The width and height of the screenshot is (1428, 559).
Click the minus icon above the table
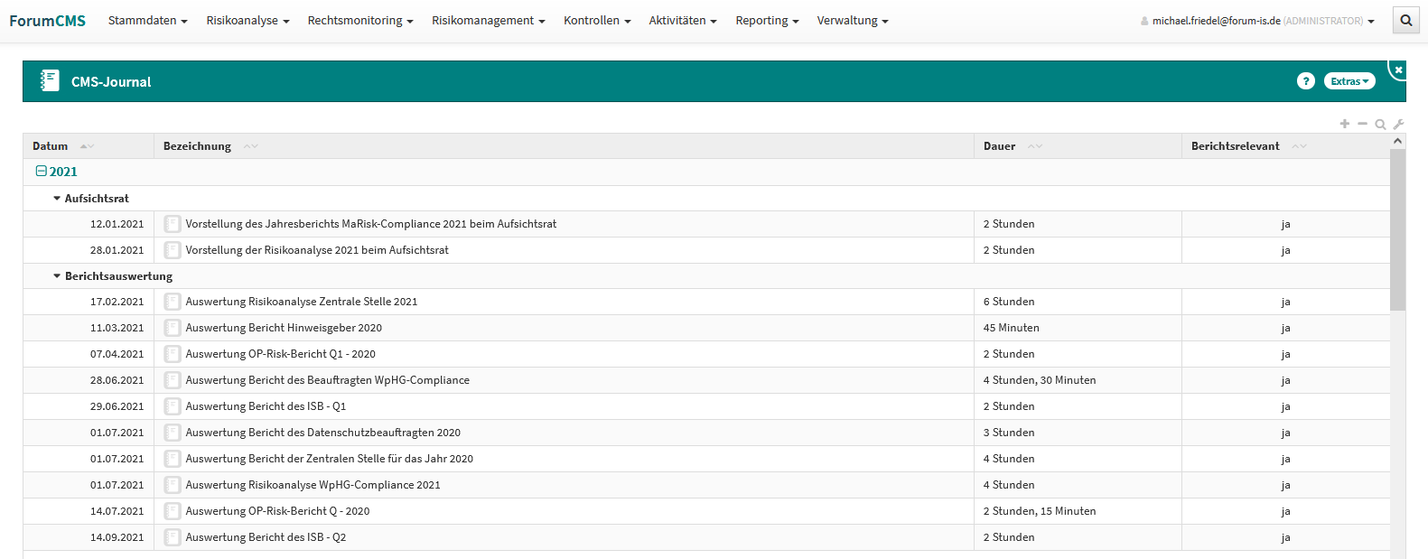pyautogui.click(x=1362, y=124)
